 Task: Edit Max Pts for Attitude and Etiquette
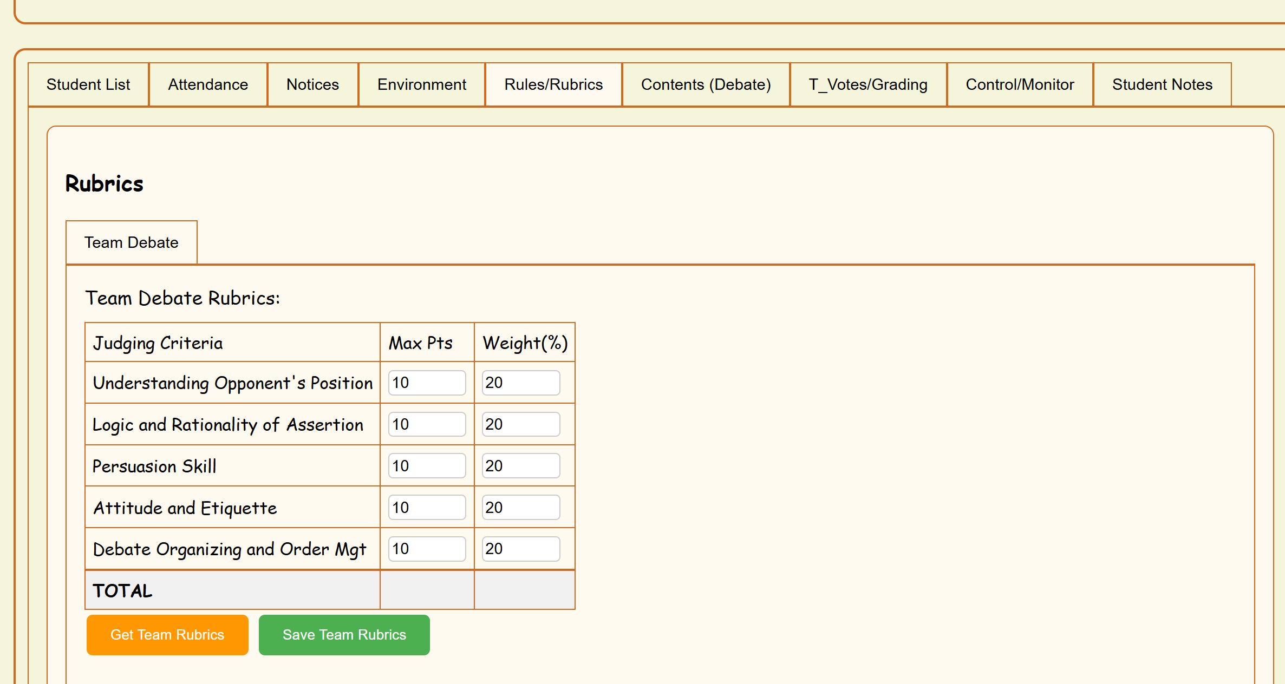coord(427,508)
